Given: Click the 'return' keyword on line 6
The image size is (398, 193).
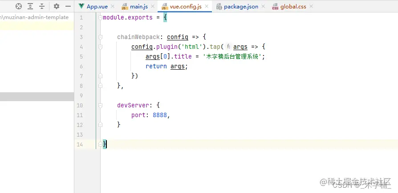Looking at the screenshot, I should 156,66.
